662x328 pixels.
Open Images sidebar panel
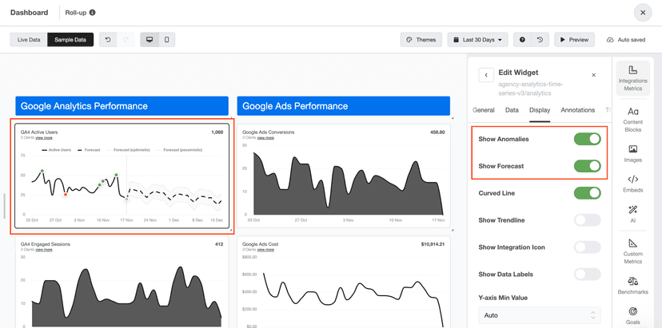pyautogui.click(x=633, y=154)
